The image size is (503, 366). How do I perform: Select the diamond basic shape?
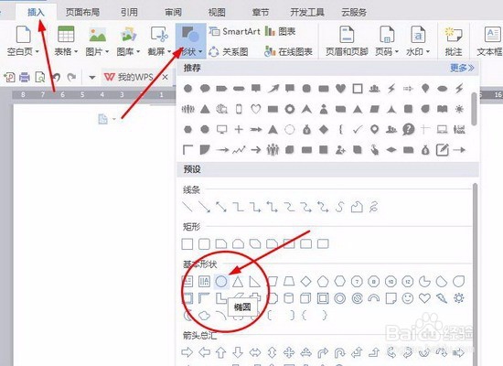[x=305, y=282]
